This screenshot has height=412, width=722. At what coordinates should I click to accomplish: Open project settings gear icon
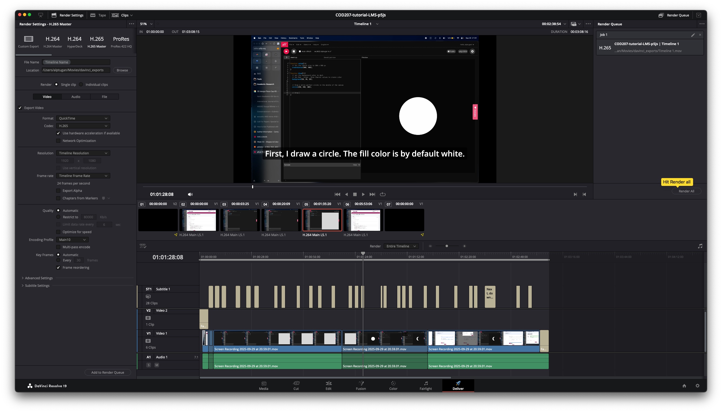(x=697, y=386)
